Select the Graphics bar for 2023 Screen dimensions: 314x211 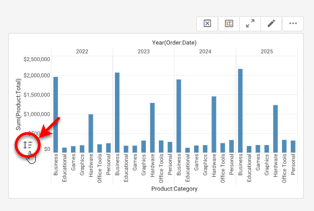[x=144, y=147]
